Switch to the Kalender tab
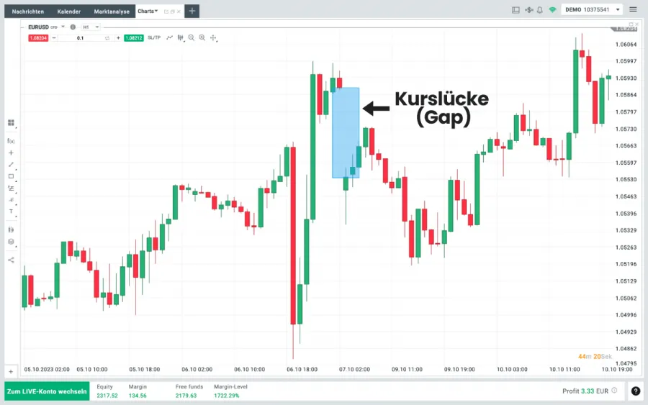The image size is (648, 405). click(x=69, y=12)
